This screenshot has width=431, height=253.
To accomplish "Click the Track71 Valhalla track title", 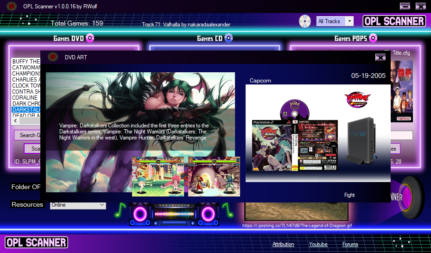I will [186, 25].
